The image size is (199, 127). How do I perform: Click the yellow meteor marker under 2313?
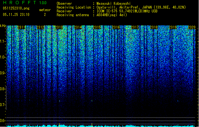click(59, 125)
